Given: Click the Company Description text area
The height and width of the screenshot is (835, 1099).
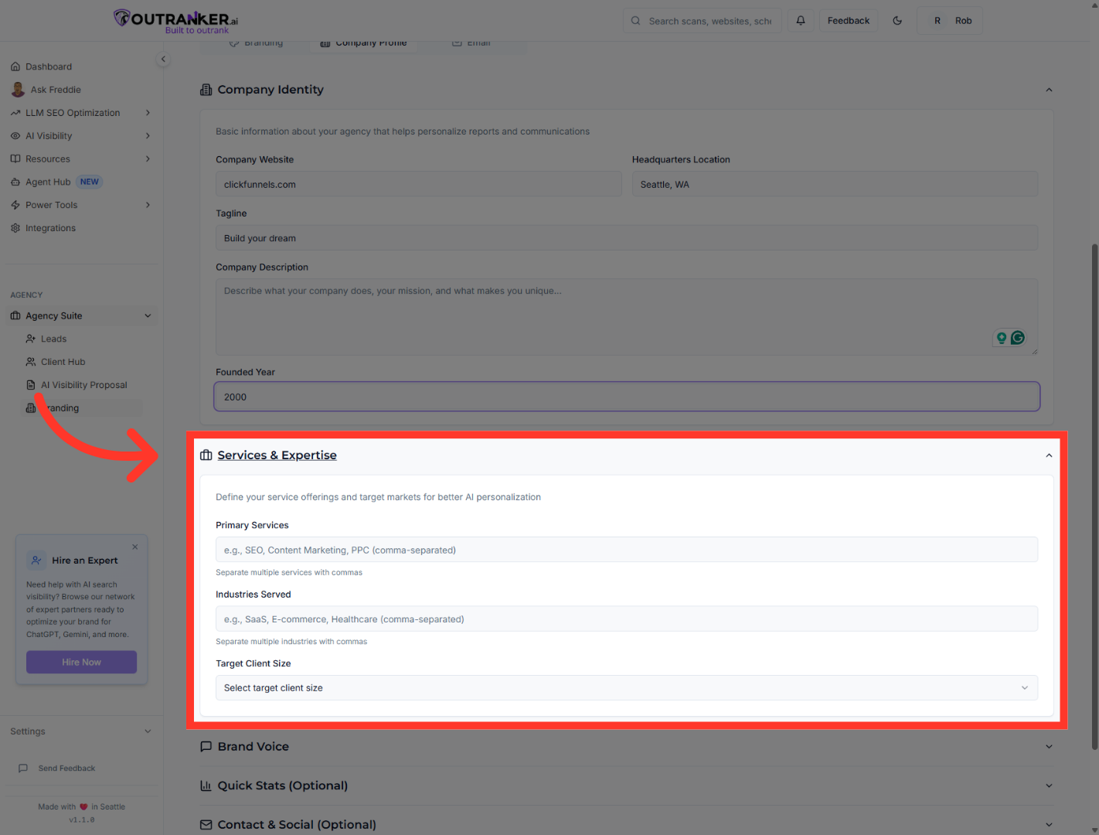Looking at the screenshot, I should (x=627, y=317).
